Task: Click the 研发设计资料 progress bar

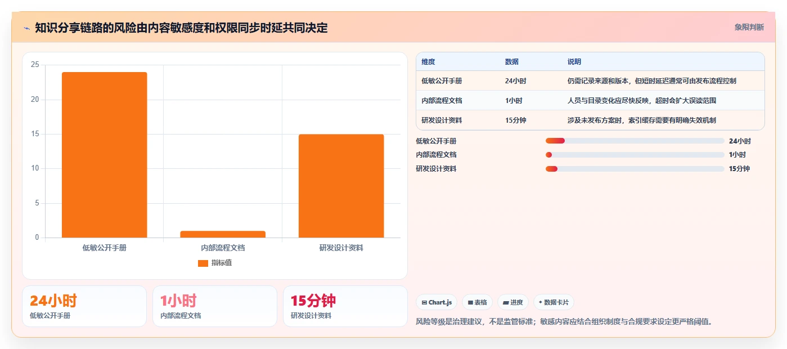Action: pos(635,169)
